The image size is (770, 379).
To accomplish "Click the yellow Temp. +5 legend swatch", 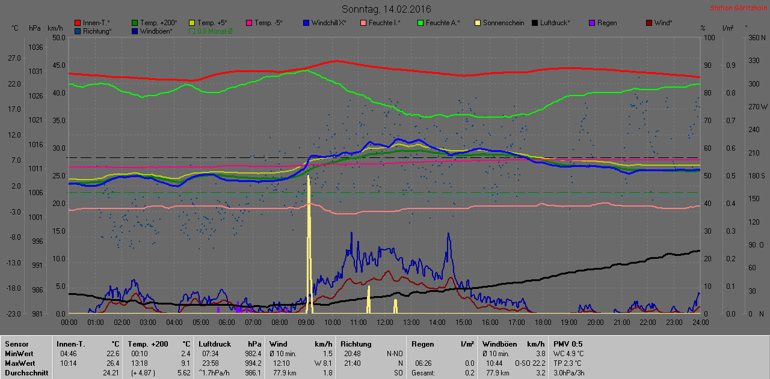I will (192, 23).
